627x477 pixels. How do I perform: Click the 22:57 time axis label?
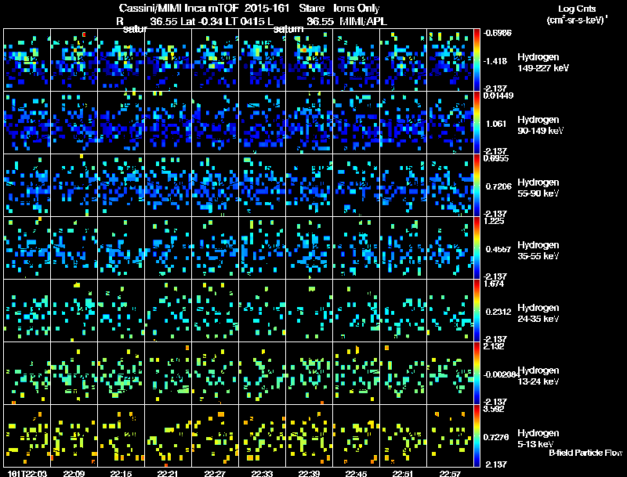click(450, 473)
